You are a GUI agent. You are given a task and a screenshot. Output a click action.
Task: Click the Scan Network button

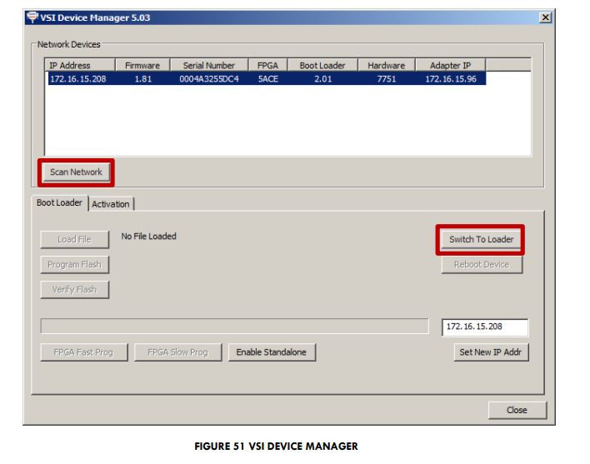(76, 172)
